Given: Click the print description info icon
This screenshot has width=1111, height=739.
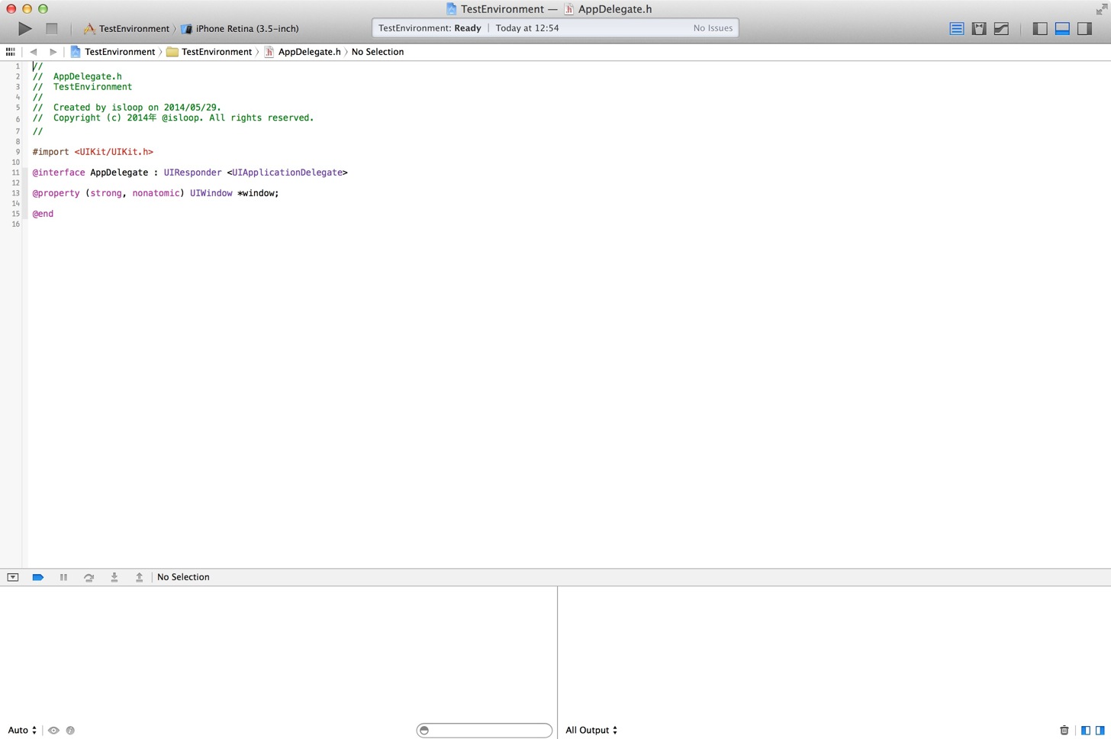Looking at the screenshot, I should 70,731.
